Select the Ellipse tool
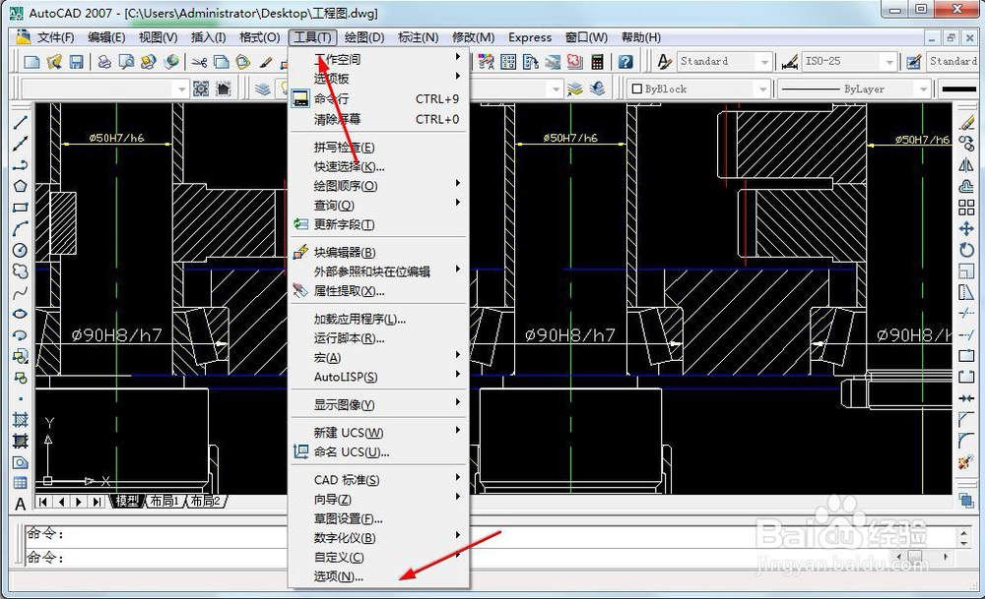The image size is (985, 599). (20, 313)
